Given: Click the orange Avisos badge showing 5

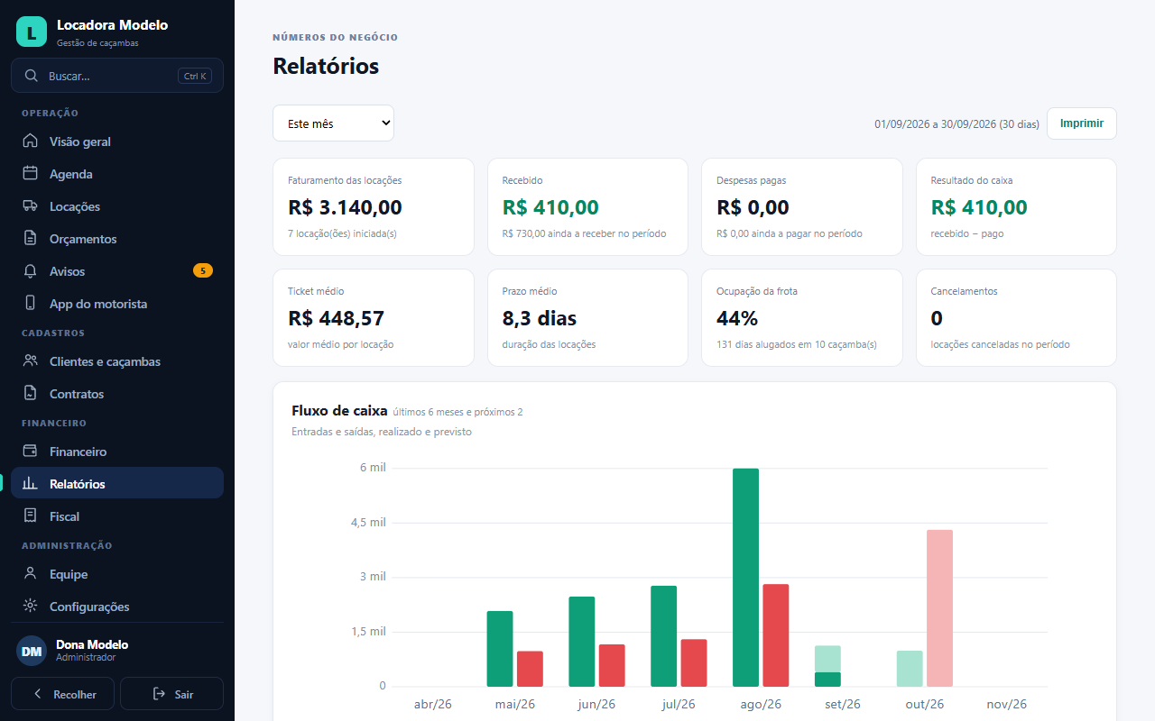Looking at the screenshot, I should (x=203, y=270).
